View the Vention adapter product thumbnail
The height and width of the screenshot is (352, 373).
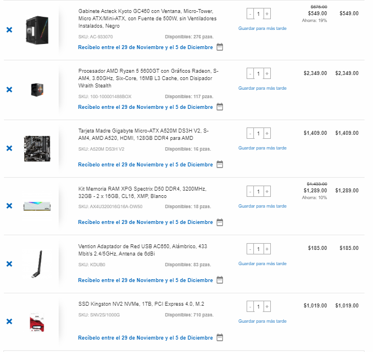click(37, 264)
